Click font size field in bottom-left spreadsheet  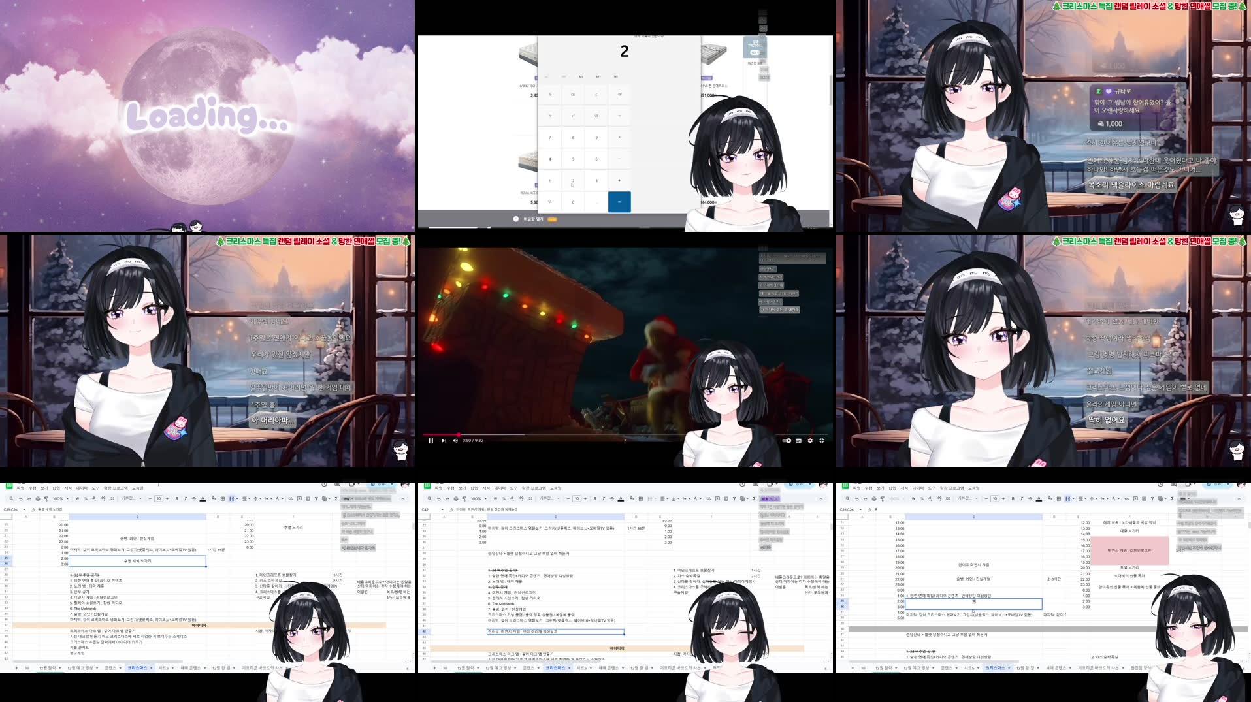pos(159,499)
